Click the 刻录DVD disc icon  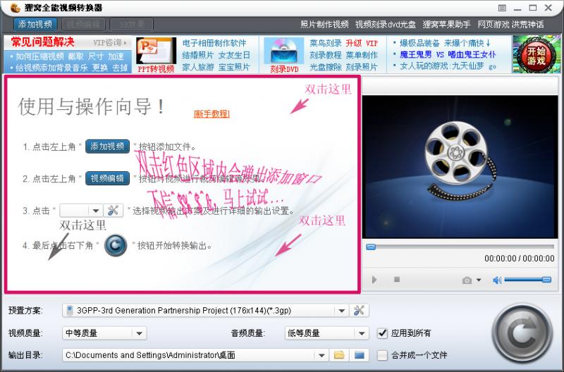(284, 55)
